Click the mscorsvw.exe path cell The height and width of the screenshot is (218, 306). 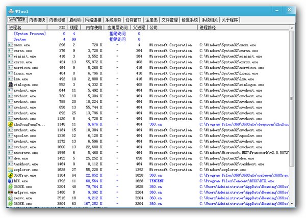tap(244, 152)
